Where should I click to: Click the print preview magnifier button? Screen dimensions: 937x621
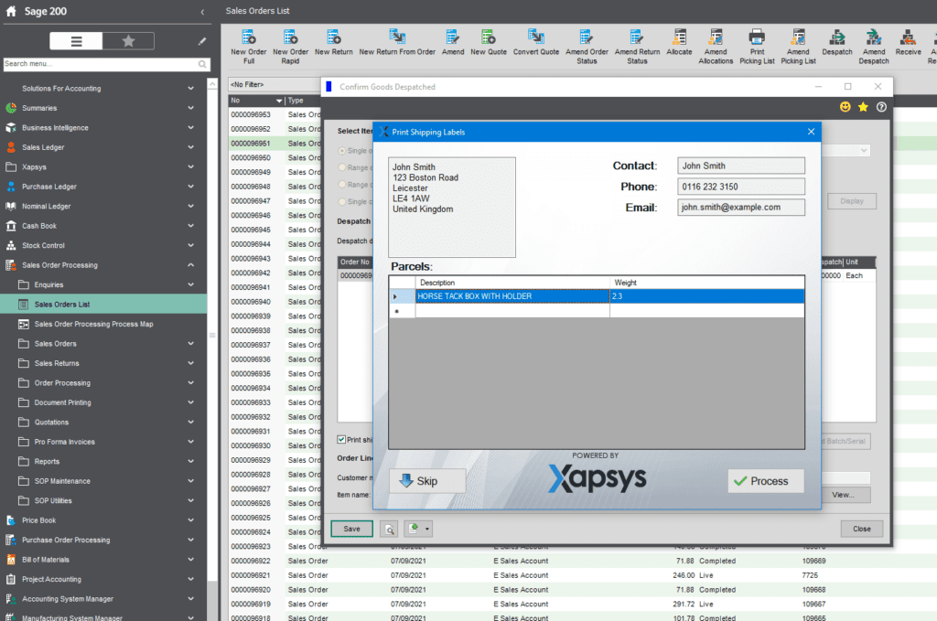(389, 529)
